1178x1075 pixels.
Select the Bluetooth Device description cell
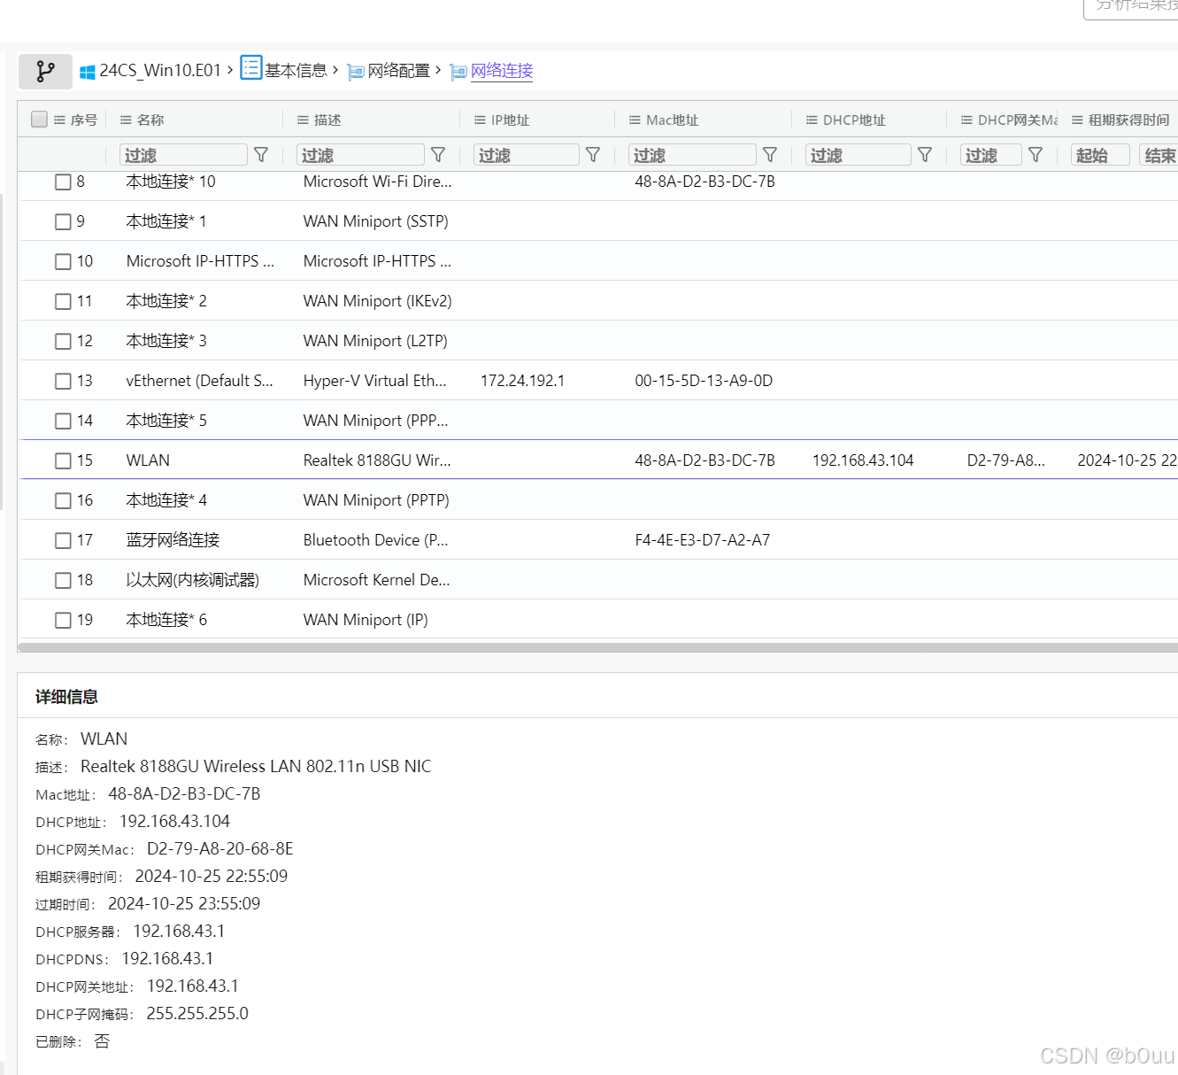click(x=376, y=540)
